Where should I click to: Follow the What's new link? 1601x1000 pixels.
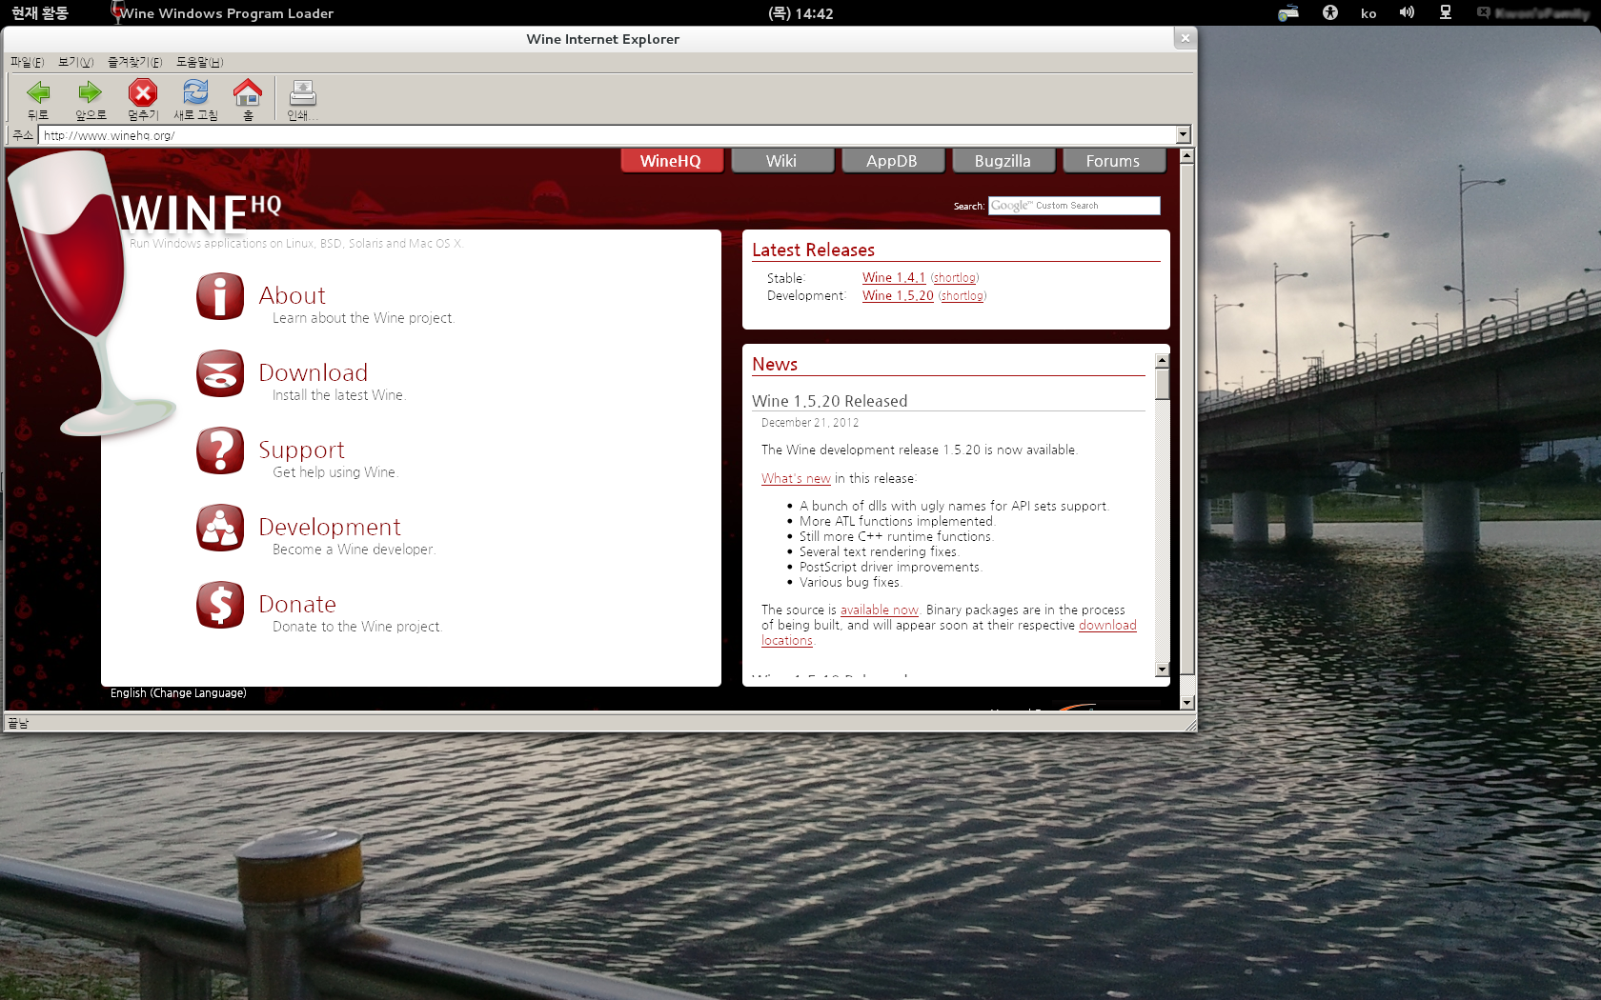[x=796, y=479]
